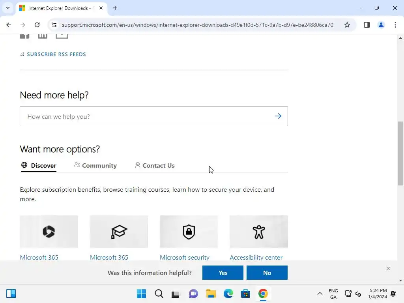This screenshot has width=404, height=303.
Task: Answer Yes to helpful feedback
Action: 223,273
